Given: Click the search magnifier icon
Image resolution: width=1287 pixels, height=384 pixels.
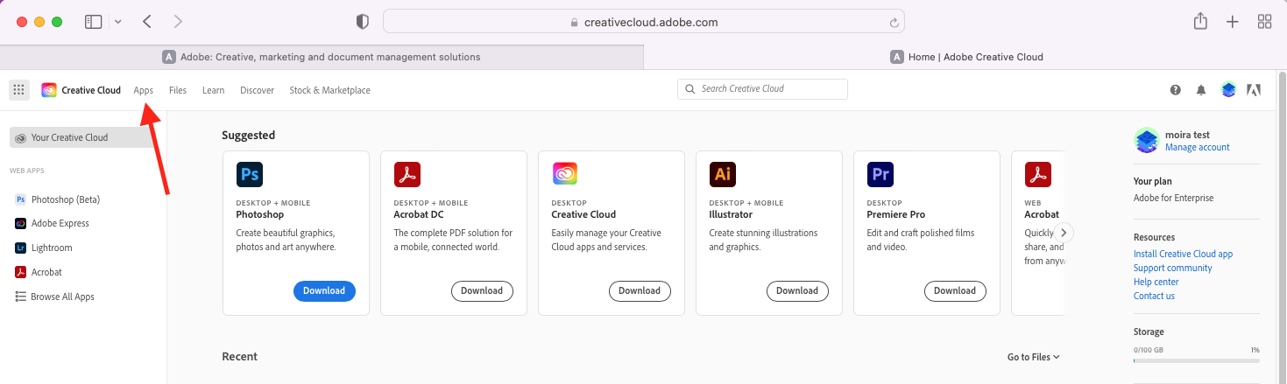Looking at the screenshot, I should 691,89.
